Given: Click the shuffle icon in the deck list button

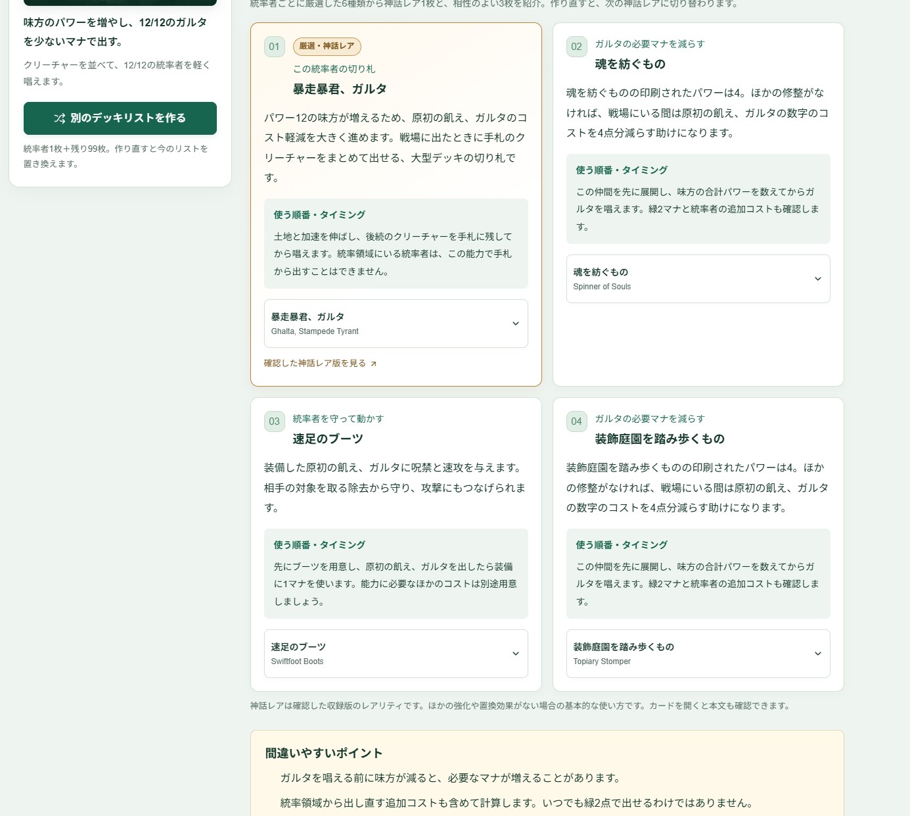Looking at the screenshot, I should point(60,118).
